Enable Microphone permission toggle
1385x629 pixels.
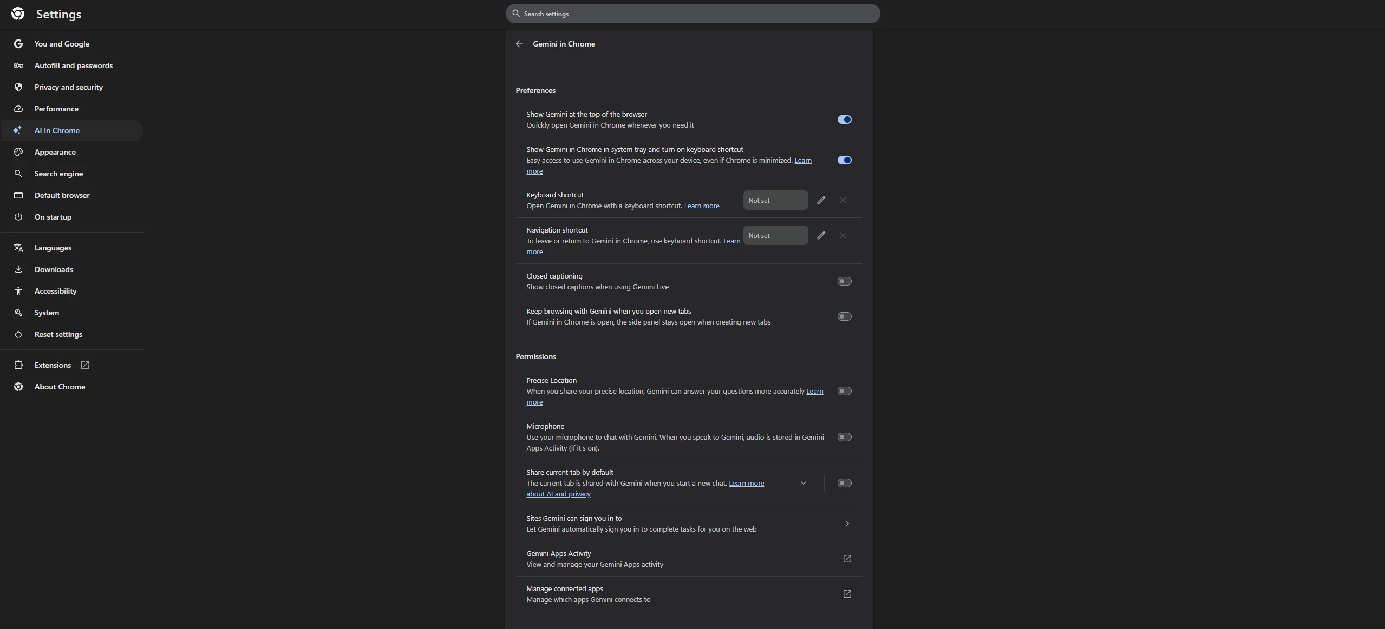(x=845, y=437)
